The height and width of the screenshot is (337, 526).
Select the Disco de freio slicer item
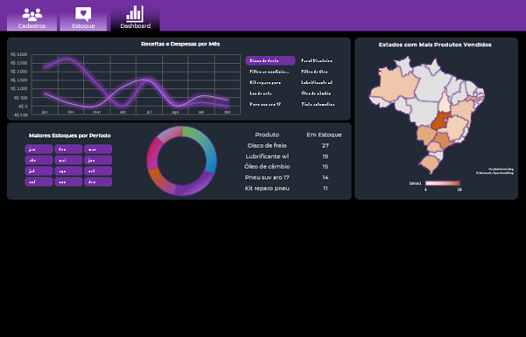(x=270, y=60)
